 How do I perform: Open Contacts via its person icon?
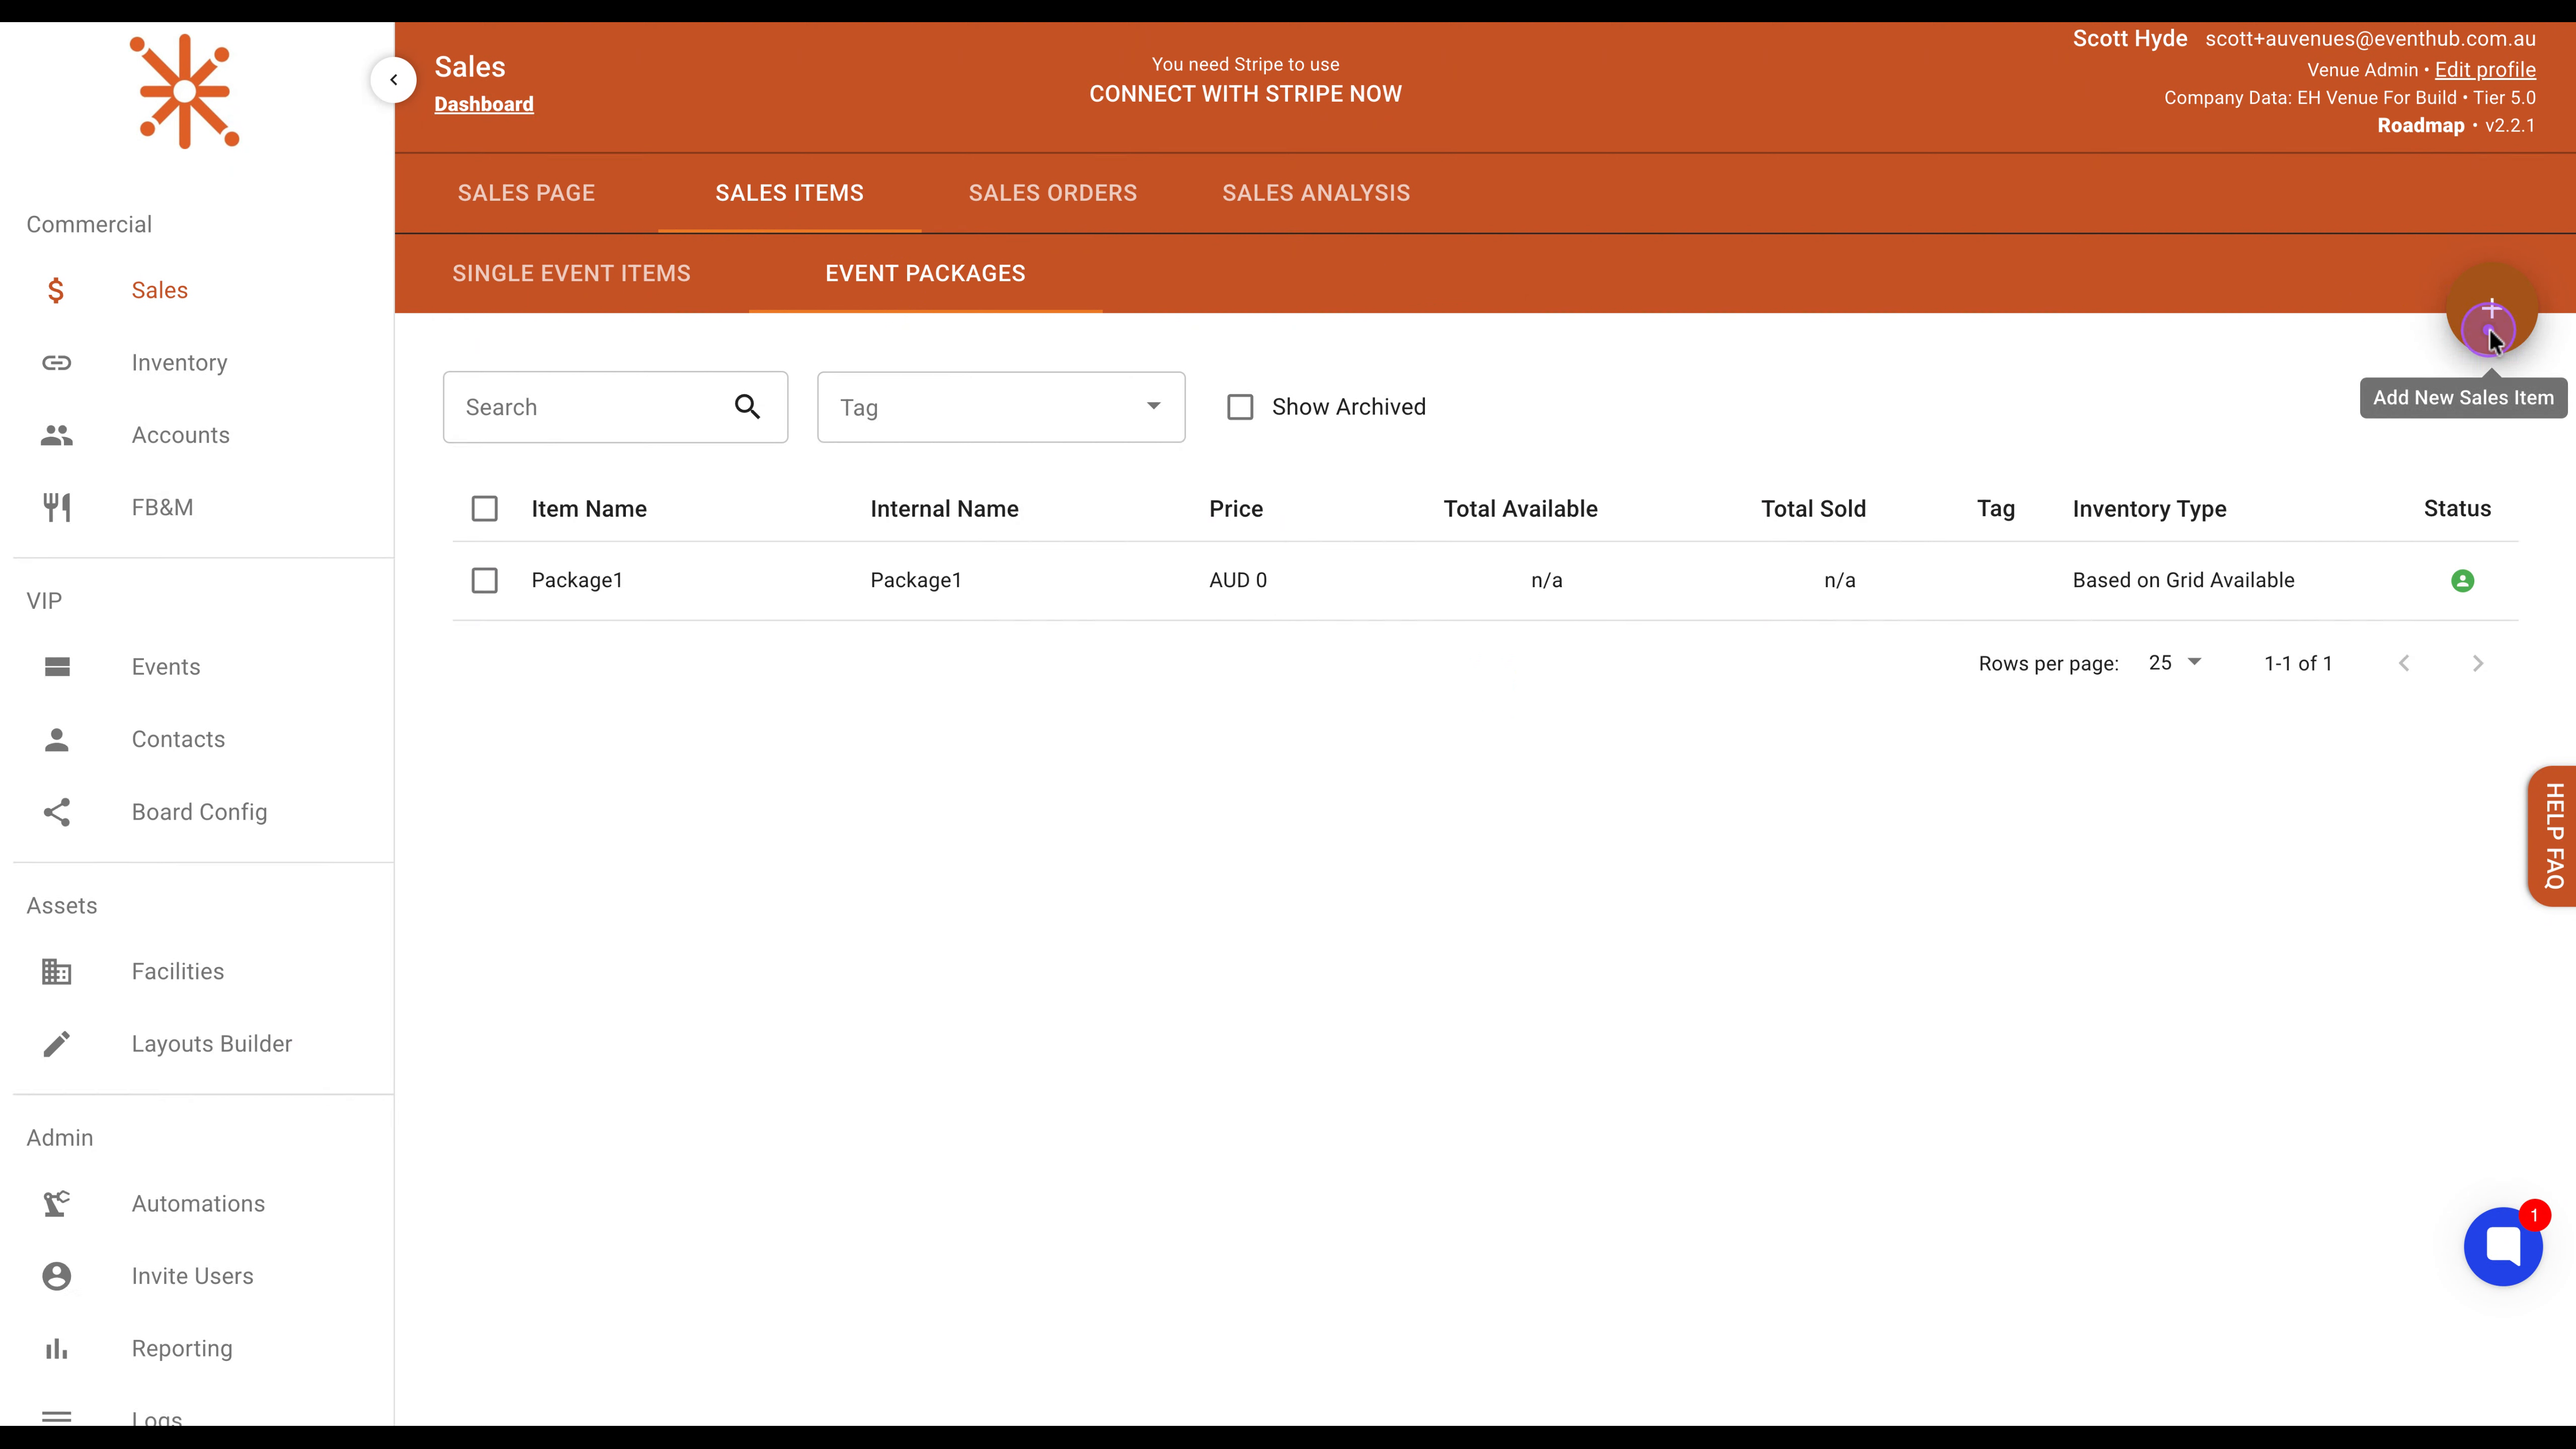coord(57,739)
